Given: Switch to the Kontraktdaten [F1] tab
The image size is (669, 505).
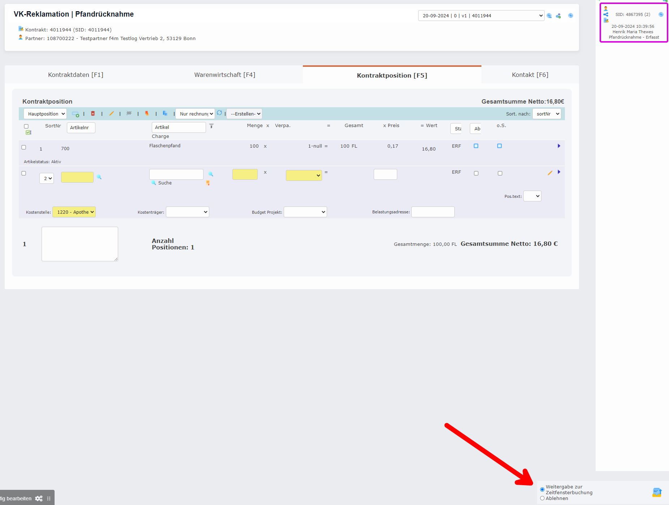Looking at the screenshot, I should (x=76, y=75).
